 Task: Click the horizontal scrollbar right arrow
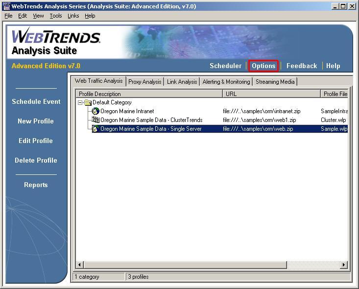coord(343,265)
